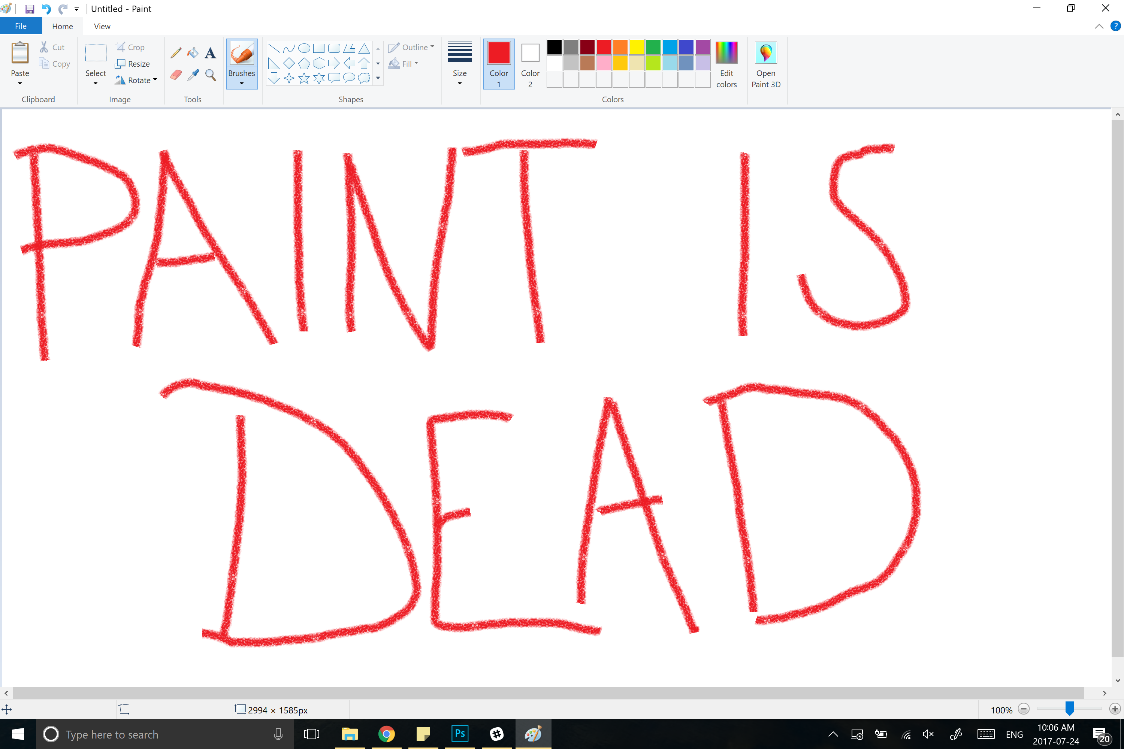Open the Edit colors dialog

(726, 64)
